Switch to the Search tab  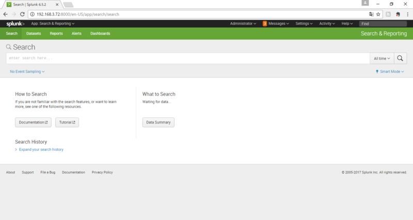(11, 34)
